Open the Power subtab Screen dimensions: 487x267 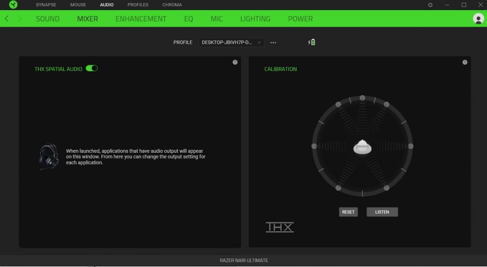pyautogui.click(x=300, y=19)
